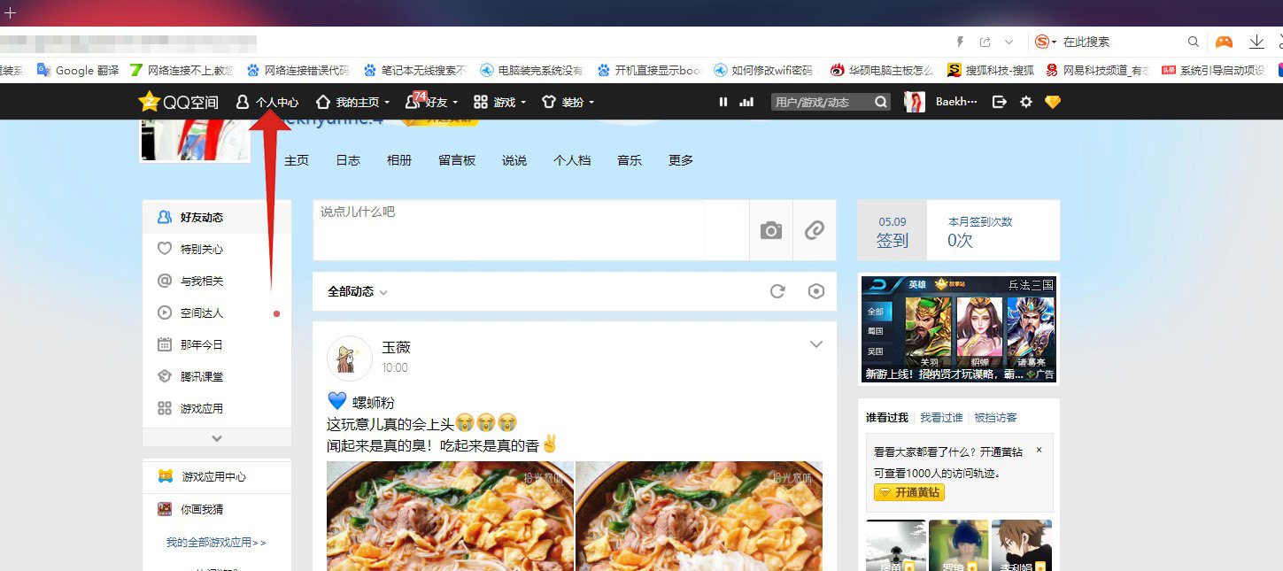Click the feed settings circle icon
Image resolution: width=1283 pixels, height=571 pixels.
click(816, 291)
